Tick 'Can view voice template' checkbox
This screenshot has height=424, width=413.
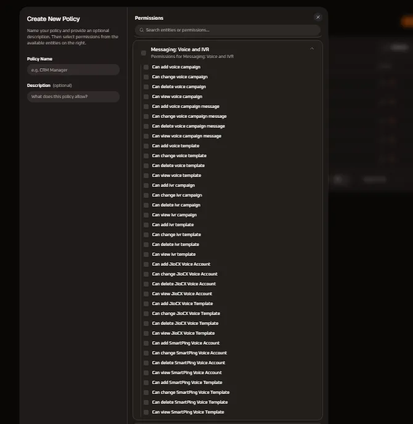[146, 176]
